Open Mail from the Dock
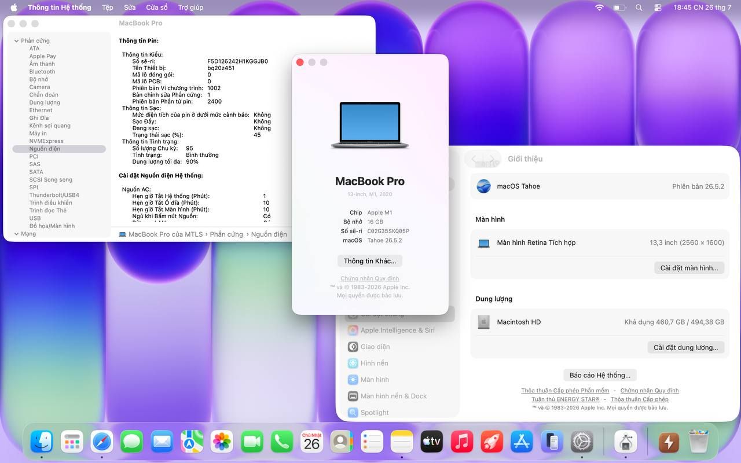 click(x=162, y=442)
